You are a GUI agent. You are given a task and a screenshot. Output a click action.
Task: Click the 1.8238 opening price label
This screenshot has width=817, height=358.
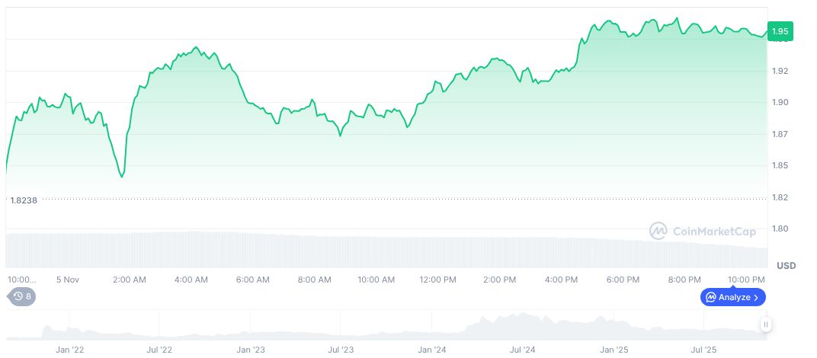pyautogui.click(x=24, y=200)
